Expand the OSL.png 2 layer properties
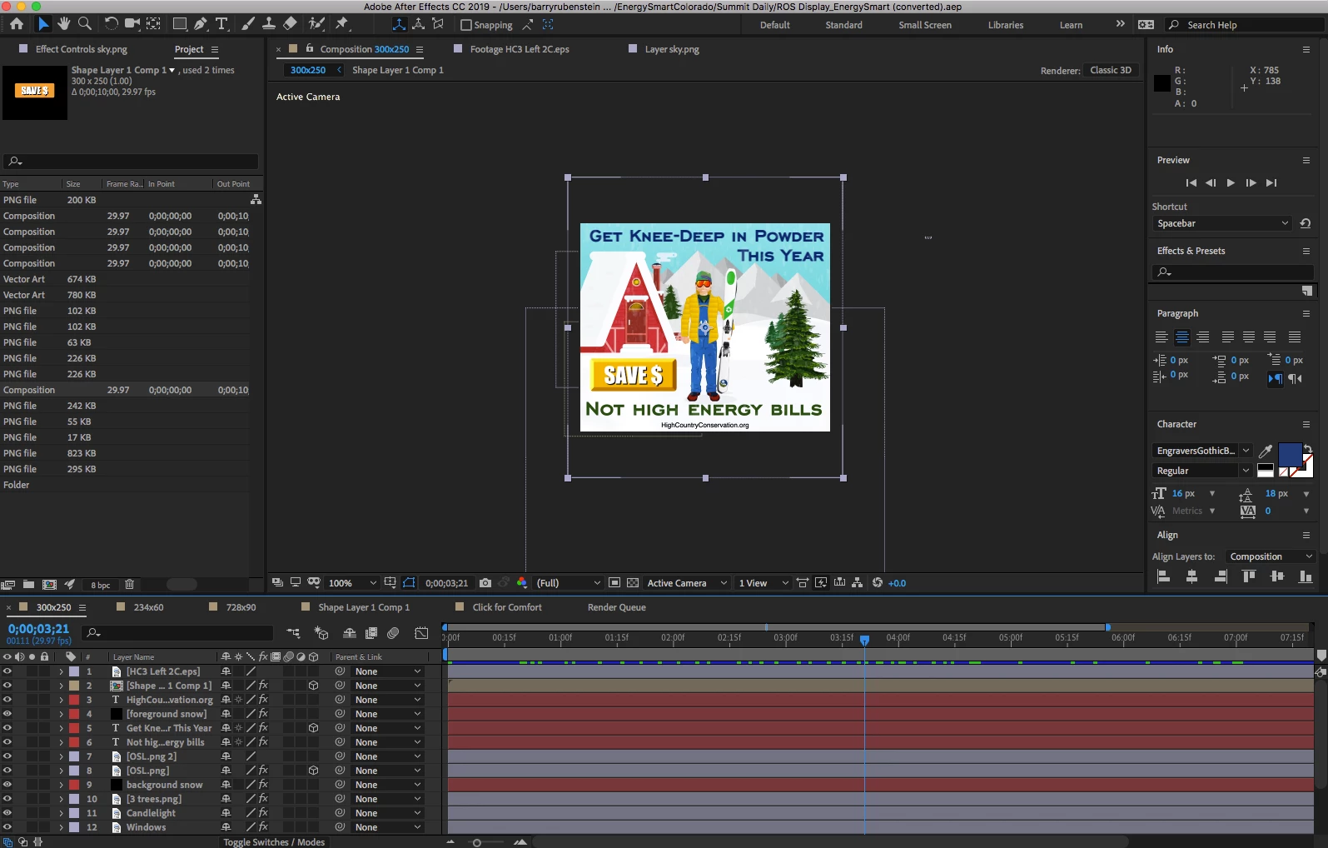Image resolution: width=1328 pixels, height=848 pixels. tap(61, 756)
